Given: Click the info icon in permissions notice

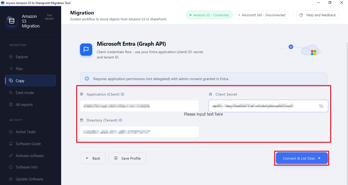Looking at the screenshot, I should [87, 79].
